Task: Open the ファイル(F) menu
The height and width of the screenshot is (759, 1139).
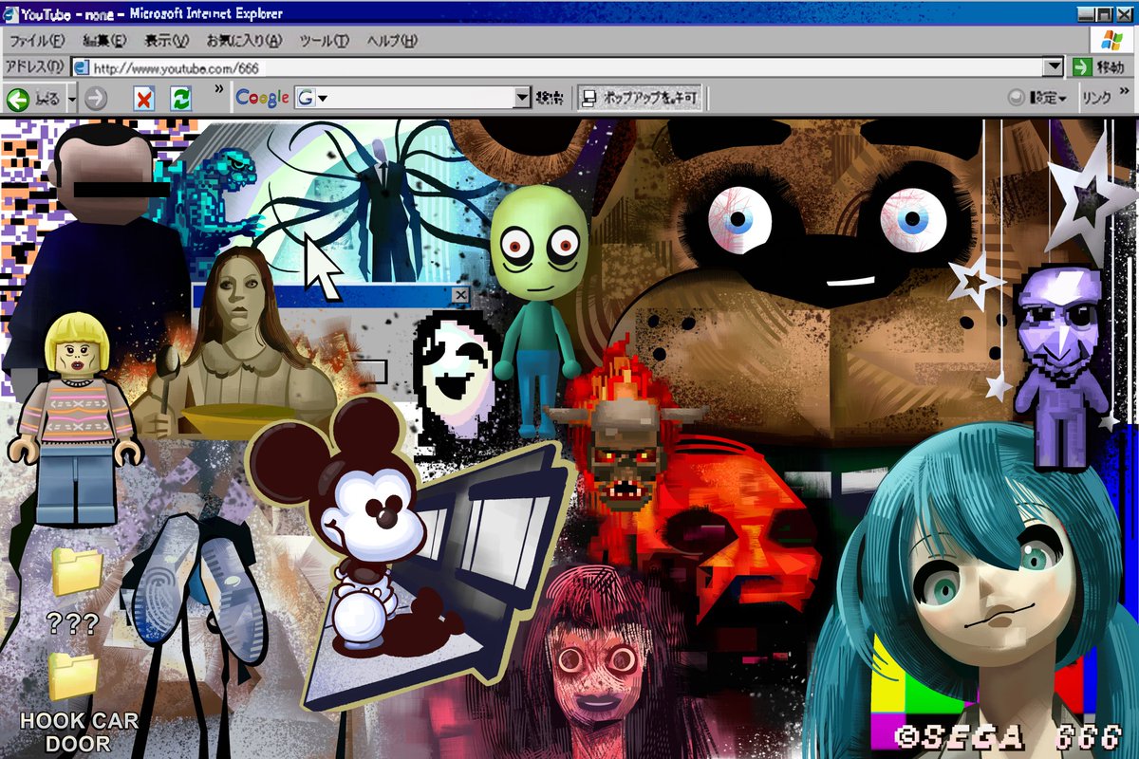Action: (37, 41)
